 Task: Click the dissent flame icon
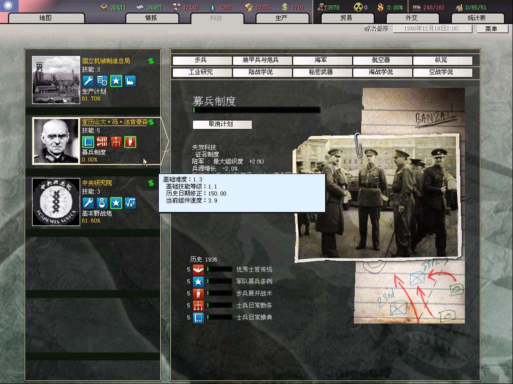[380, 7]
